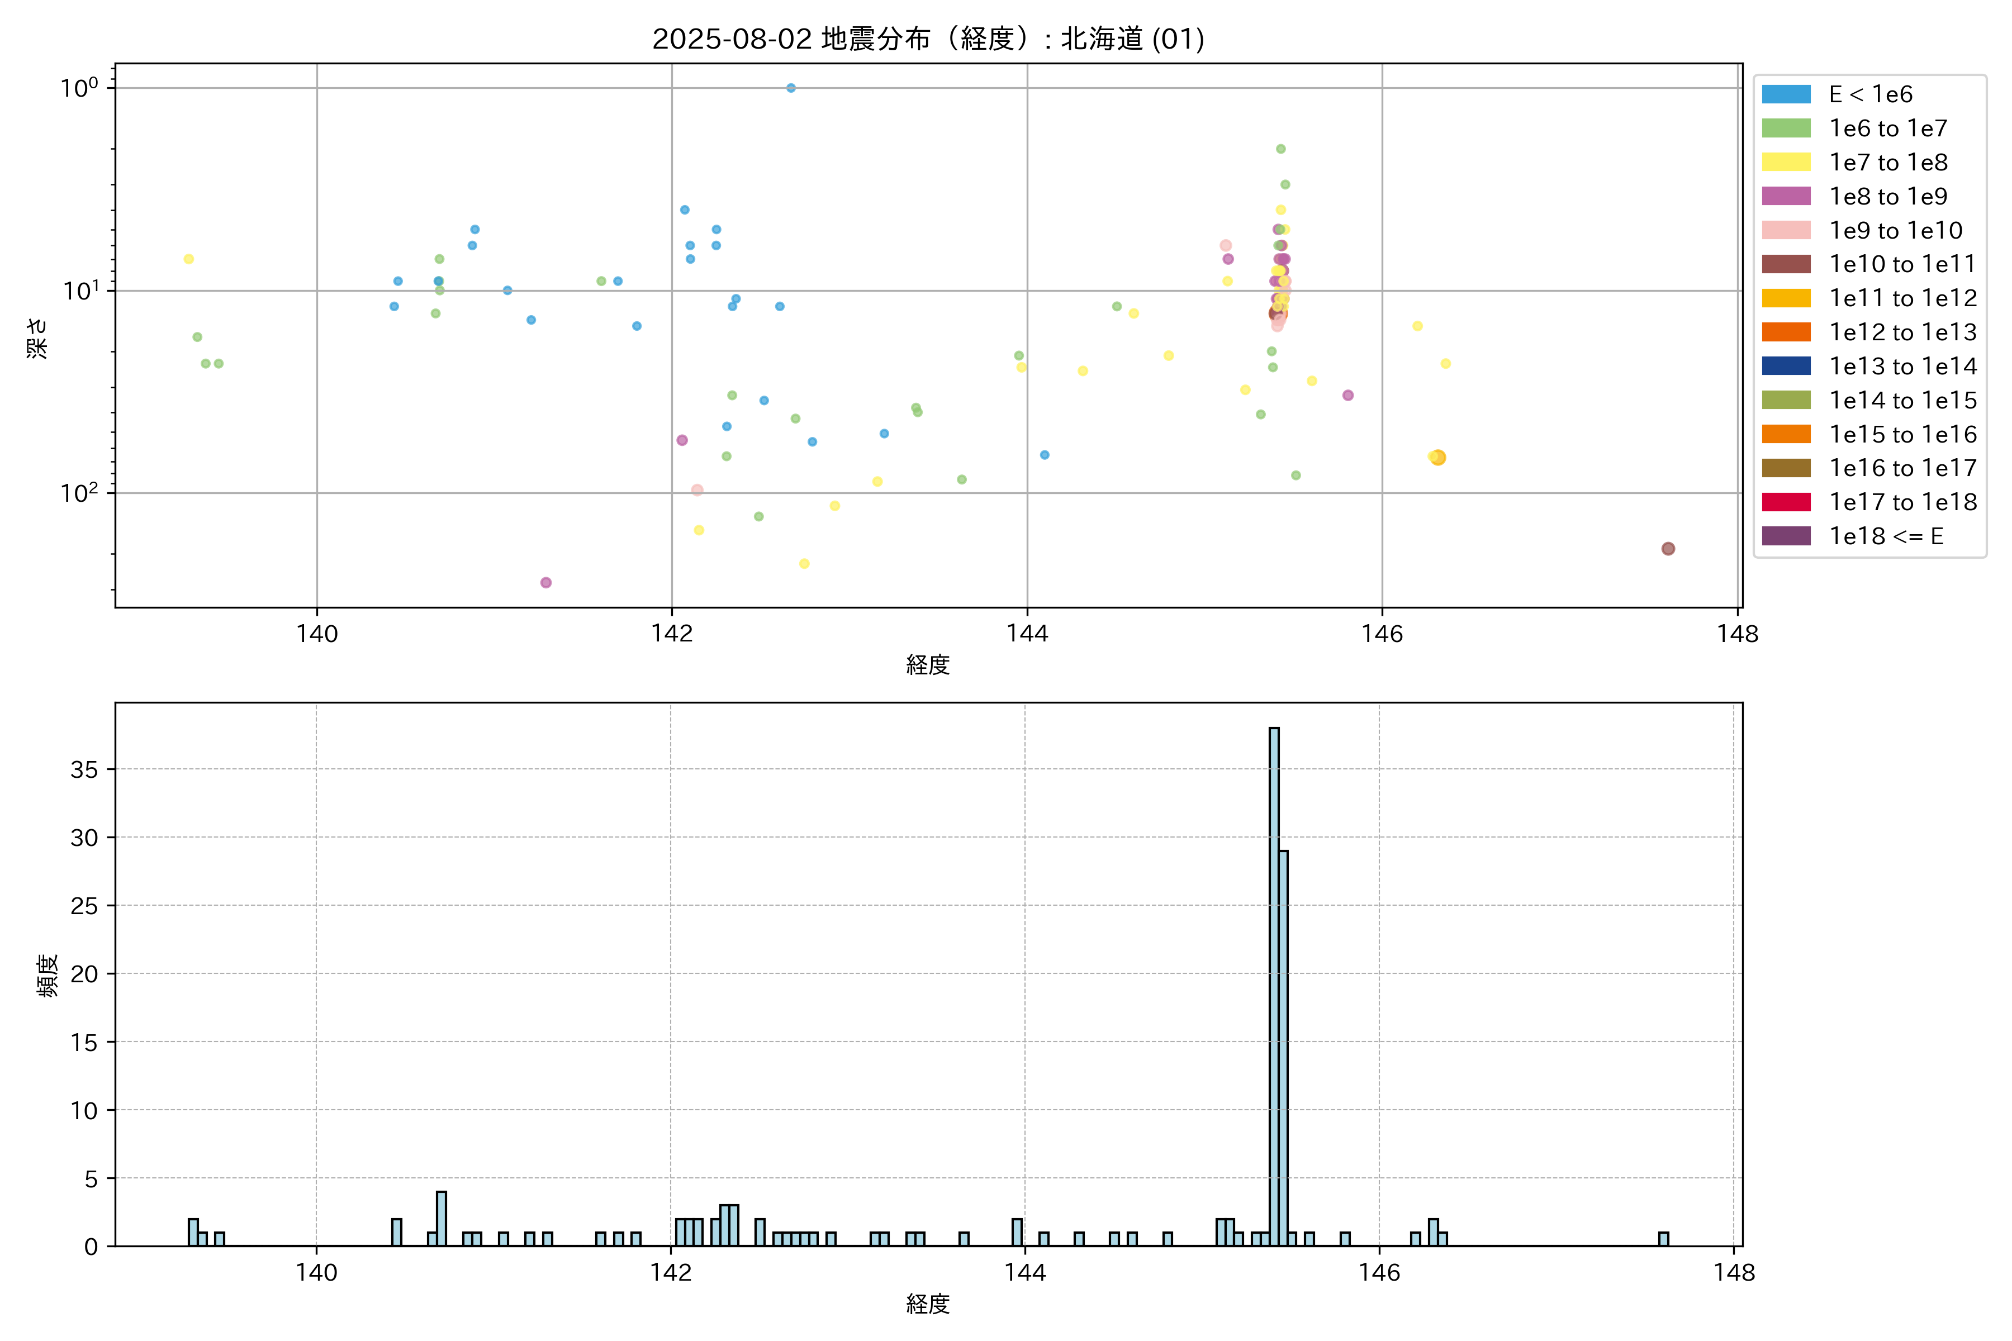Click the histogram bar of height 4 near 140.7

(442, 1219)
